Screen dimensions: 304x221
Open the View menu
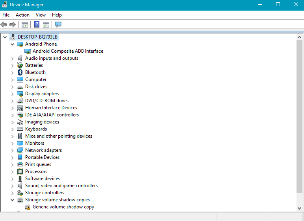pyautogui.click(x=41, y=15)
